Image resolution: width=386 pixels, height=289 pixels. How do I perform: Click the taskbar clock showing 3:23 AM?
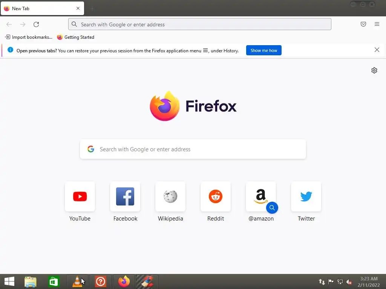click(x=369, y=281)
